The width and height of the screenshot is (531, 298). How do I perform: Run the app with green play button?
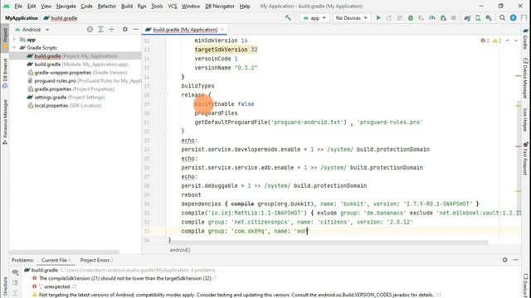click(x=378, y=18)
